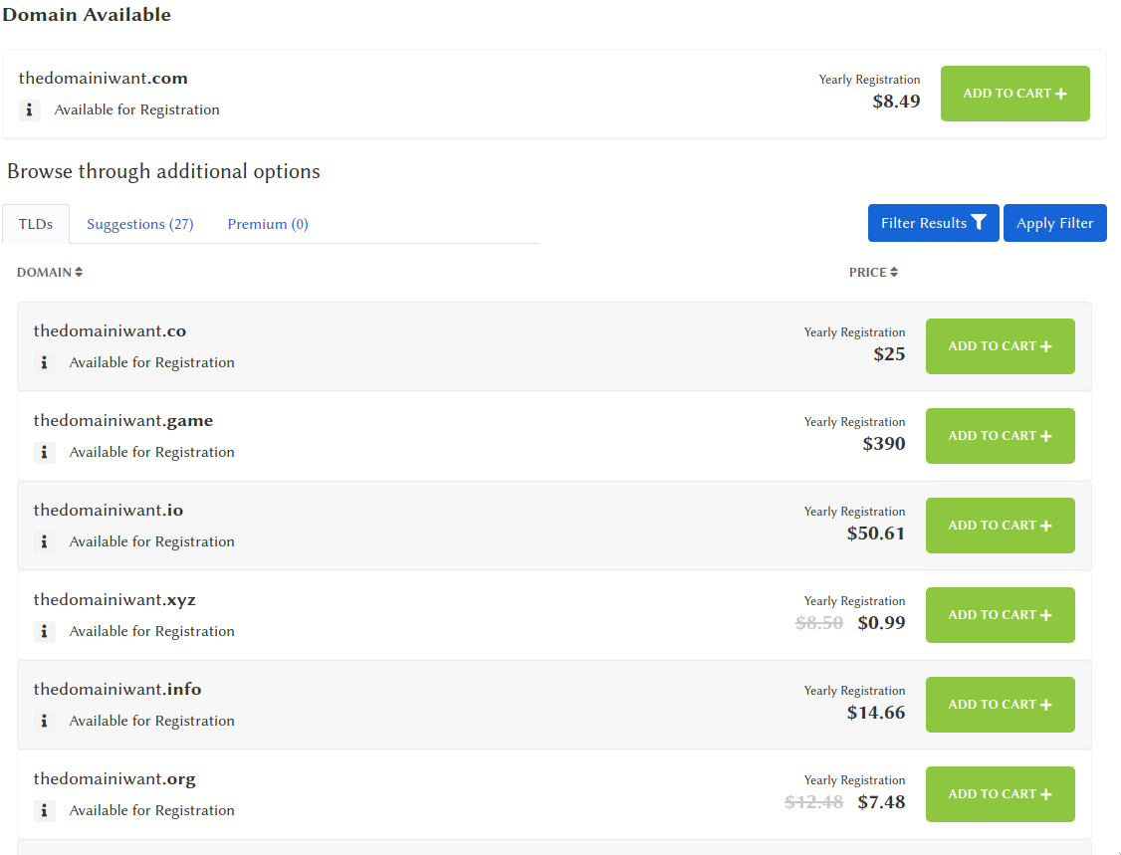1121x855 pixels.
Task: Switch to Premium (0) tab
Action: (x=268, y=224)
